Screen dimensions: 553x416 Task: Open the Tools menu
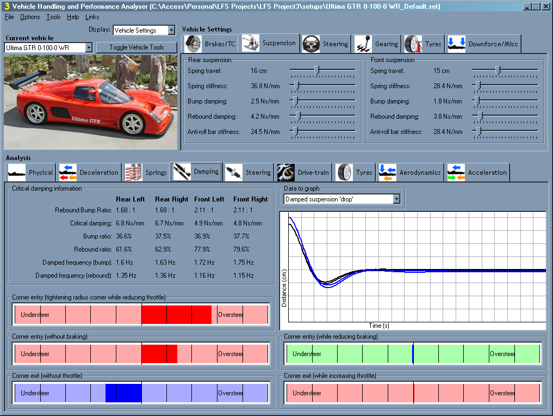pos(53,17)
